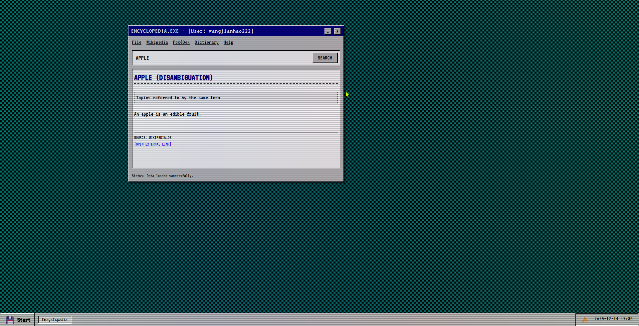Open the Help menu
The image size is (639, 326).
228,43
